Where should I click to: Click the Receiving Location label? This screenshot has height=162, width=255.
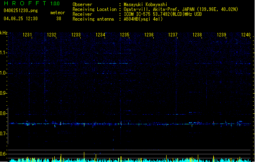pos(94,9)
